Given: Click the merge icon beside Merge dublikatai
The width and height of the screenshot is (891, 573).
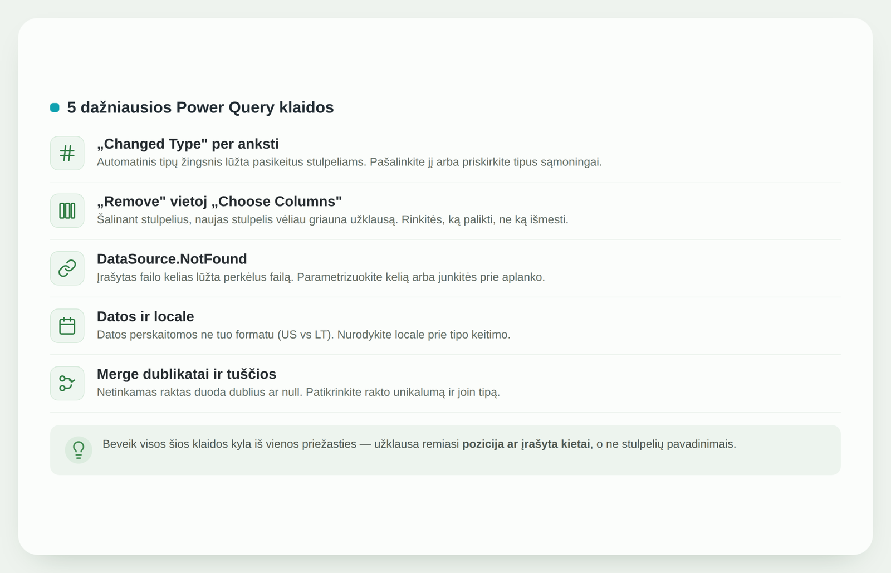Looking at the screenshot, I should [67, 383].
